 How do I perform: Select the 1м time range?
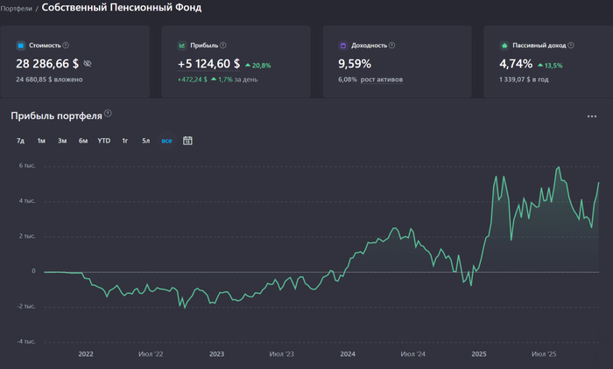tap(41, 141)
